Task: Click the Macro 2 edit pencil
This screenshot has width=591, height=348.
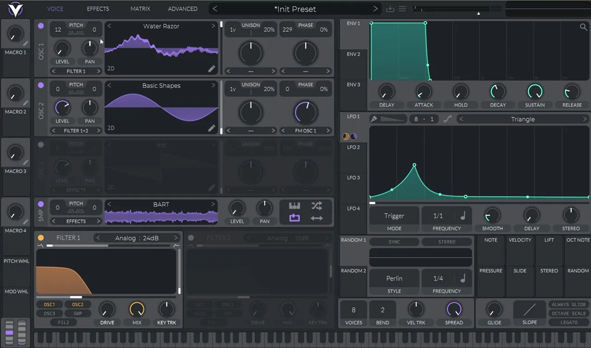Action: (x=26, y=103)
